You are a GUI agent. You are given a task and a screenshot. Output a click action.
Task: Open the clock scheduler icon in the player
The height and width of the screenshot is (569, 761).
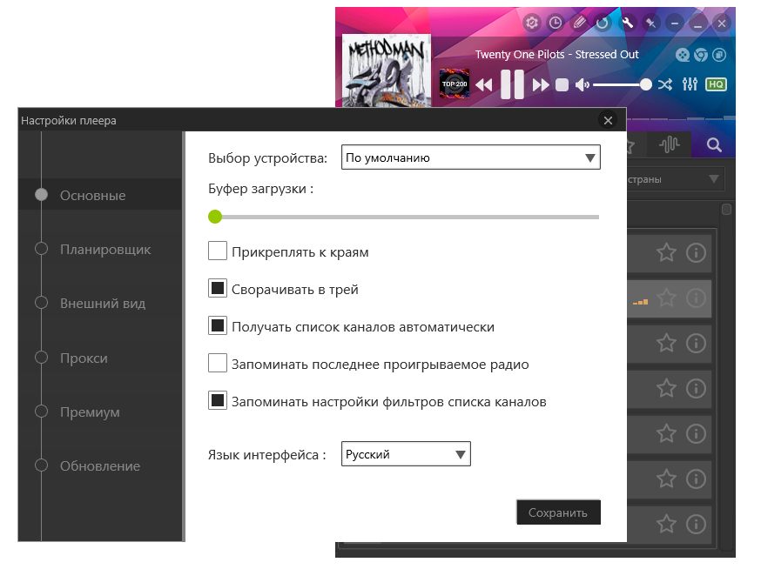tap(556, 23)
